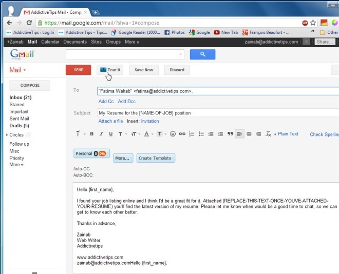Viewport: 339px width, 274px height.
Task: Open the font size tool
Action: 134,134
